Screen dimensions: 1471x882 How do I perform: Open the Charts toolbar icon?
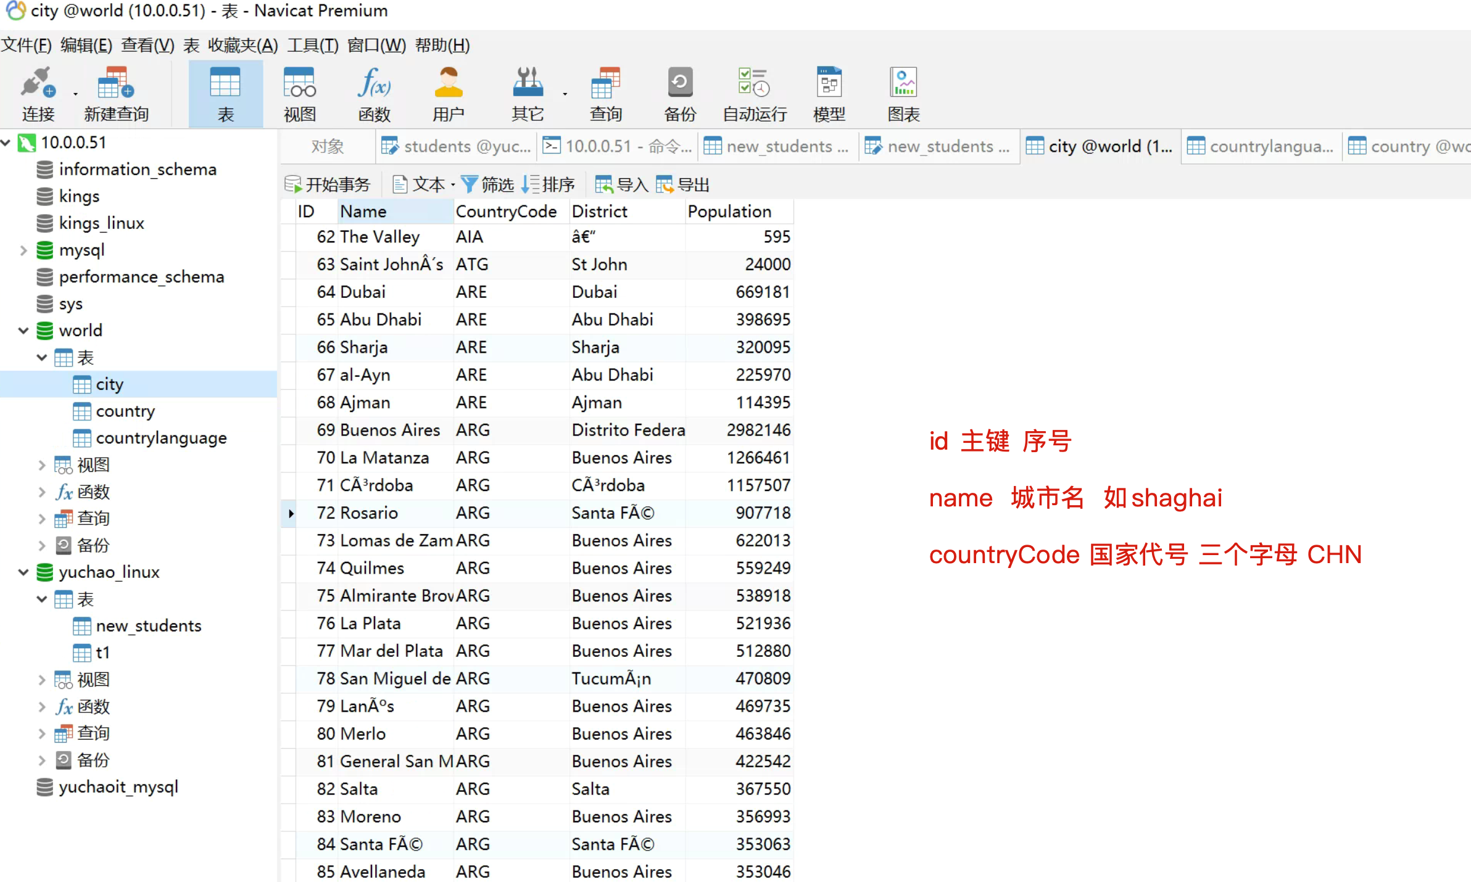[903, 83]
